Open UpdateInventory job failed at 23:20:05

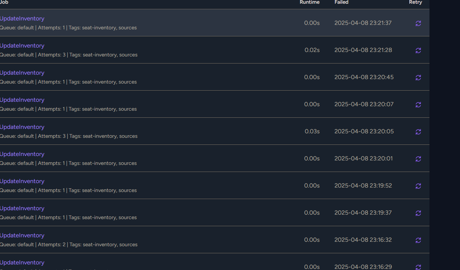coord(22,127)
